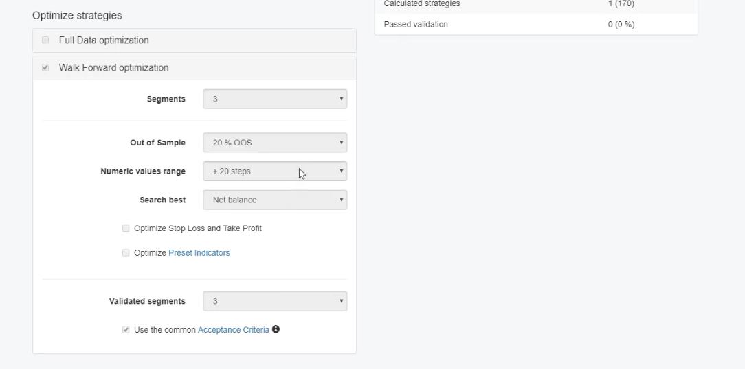Toggle Use the common Acceptance Criteria checkbox
745x369 pixels.
tap(126, 330)
